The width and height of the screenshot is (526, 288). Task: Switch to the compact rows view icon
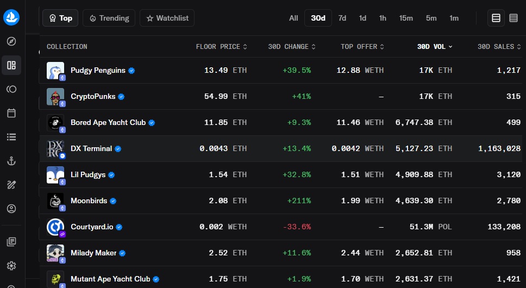coord(514,18)
